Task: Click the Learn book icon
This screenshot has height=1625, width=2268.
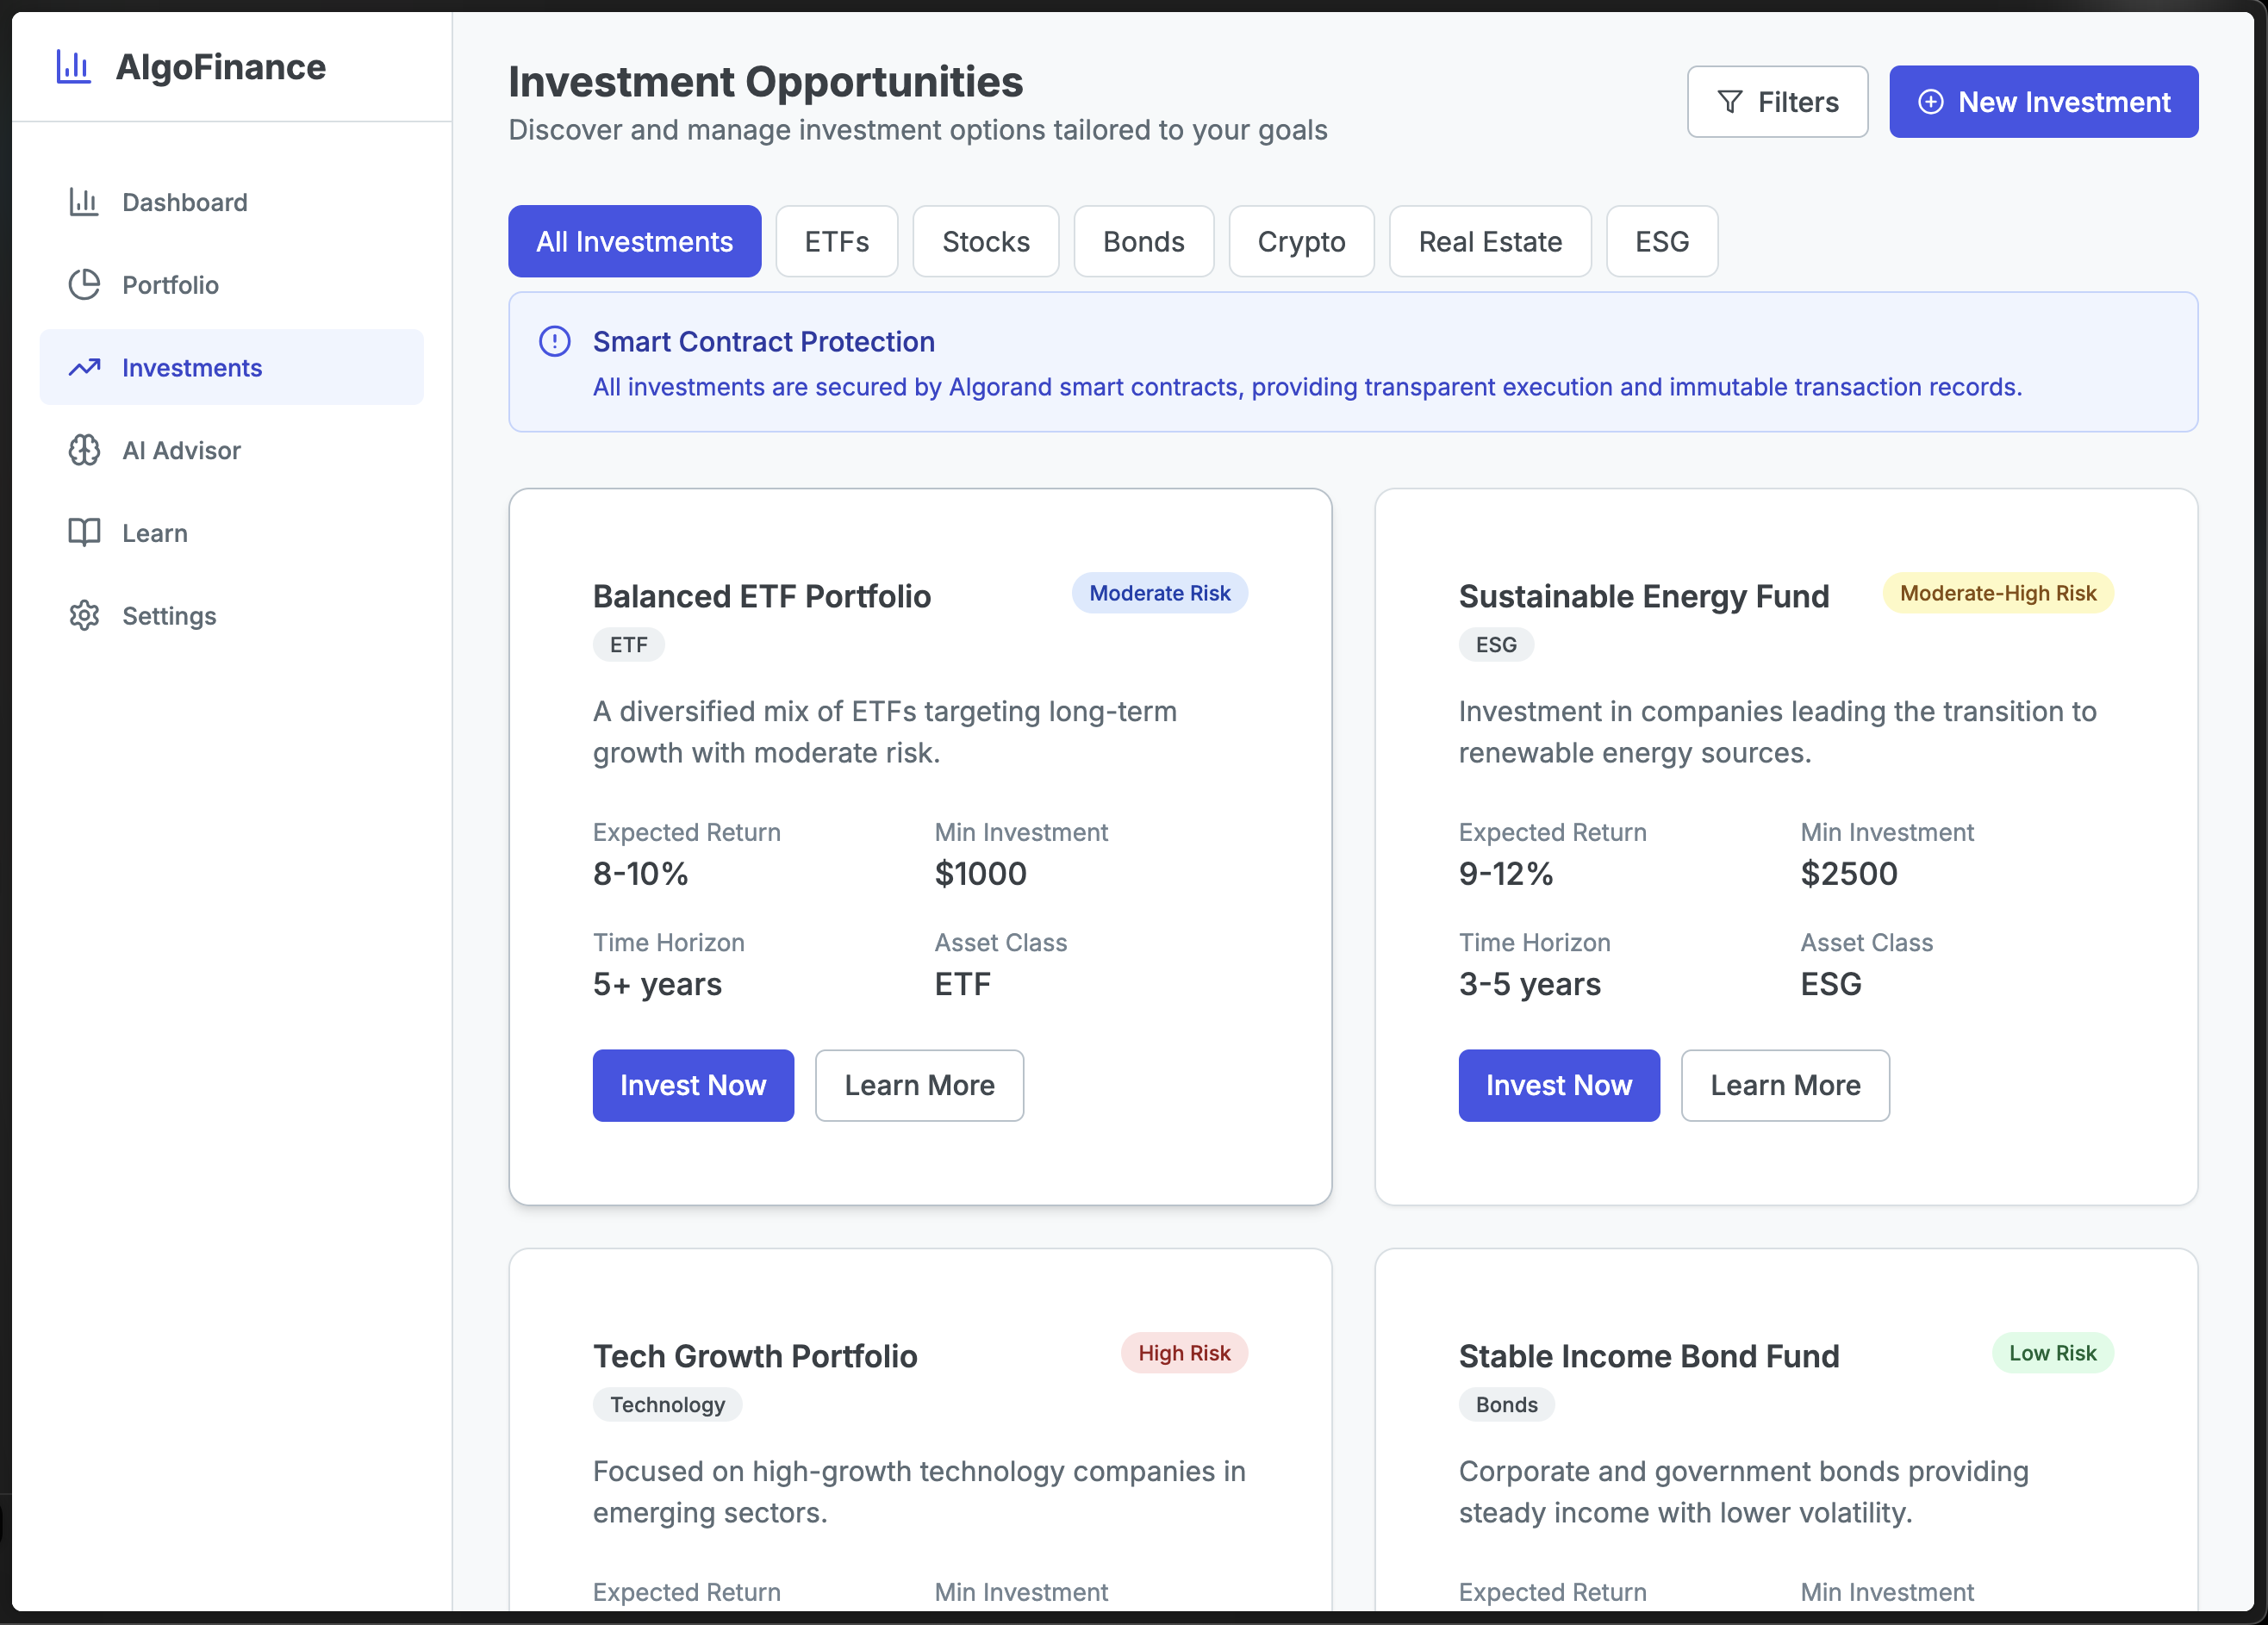Action: click(x=84, y=533)
